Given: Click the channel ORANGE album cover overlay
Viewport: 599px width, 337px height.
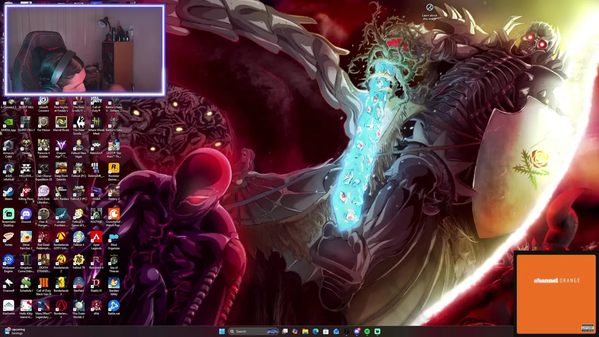Looking at the screenshot, I should 556,294.
